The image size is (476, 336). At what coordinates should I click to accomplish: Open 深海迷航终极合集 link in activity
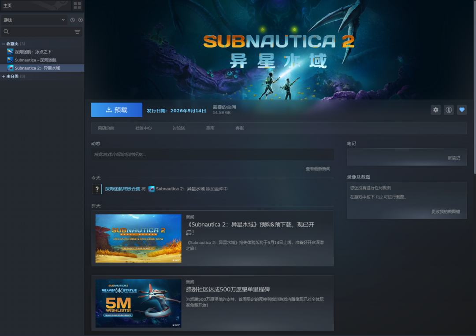123,189
